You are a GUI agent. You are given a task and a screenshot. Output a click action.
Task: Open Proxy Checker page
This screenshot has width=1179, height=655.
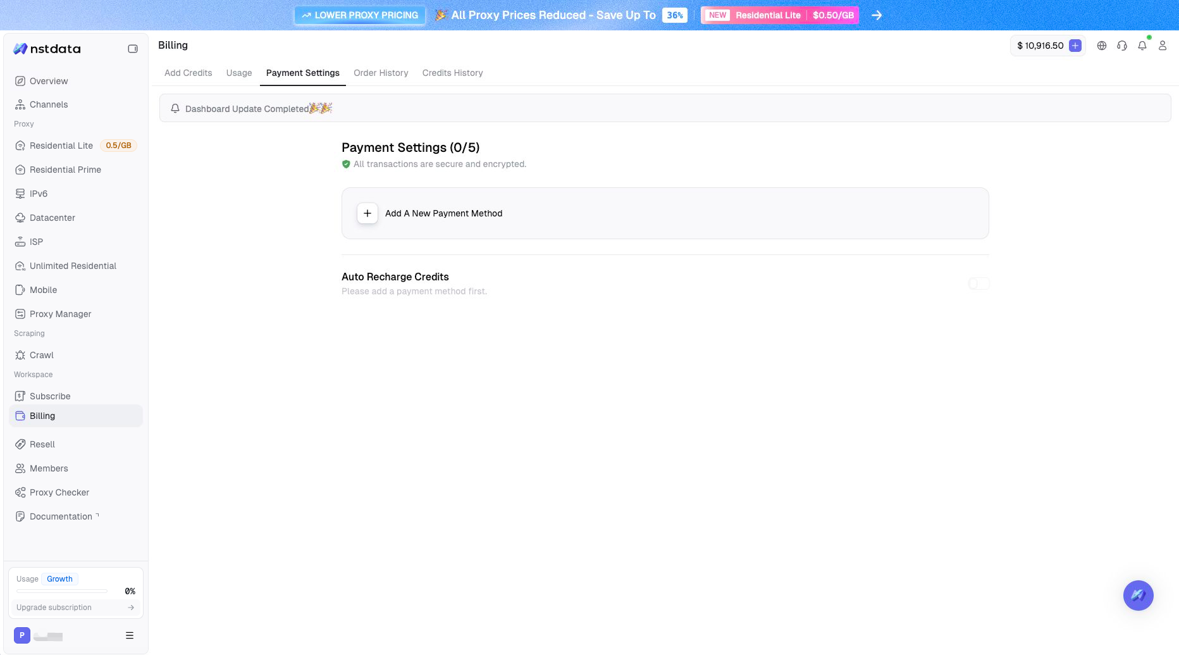[76, 492]
